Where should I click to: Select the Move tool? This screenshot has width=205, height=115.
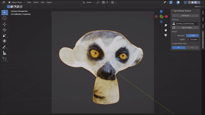point(5,24)
